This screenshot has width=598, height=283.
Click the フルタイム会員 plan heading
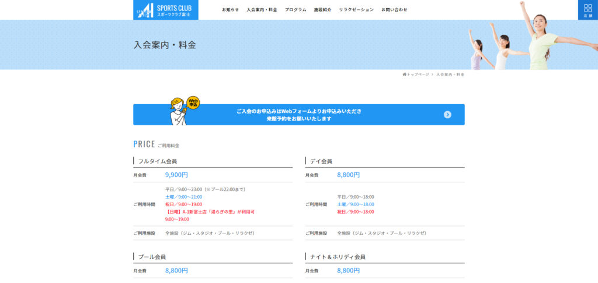click(x=157, y=161)
